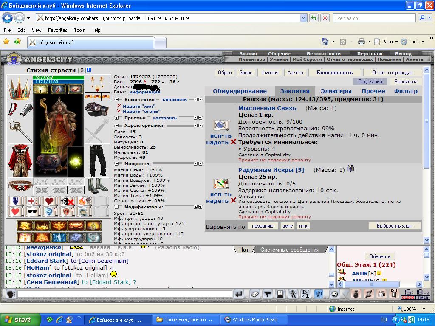The height and width of the screenshot is (326, 435).
Task: Click the send message arrow icon
Action: coord(239,294)
